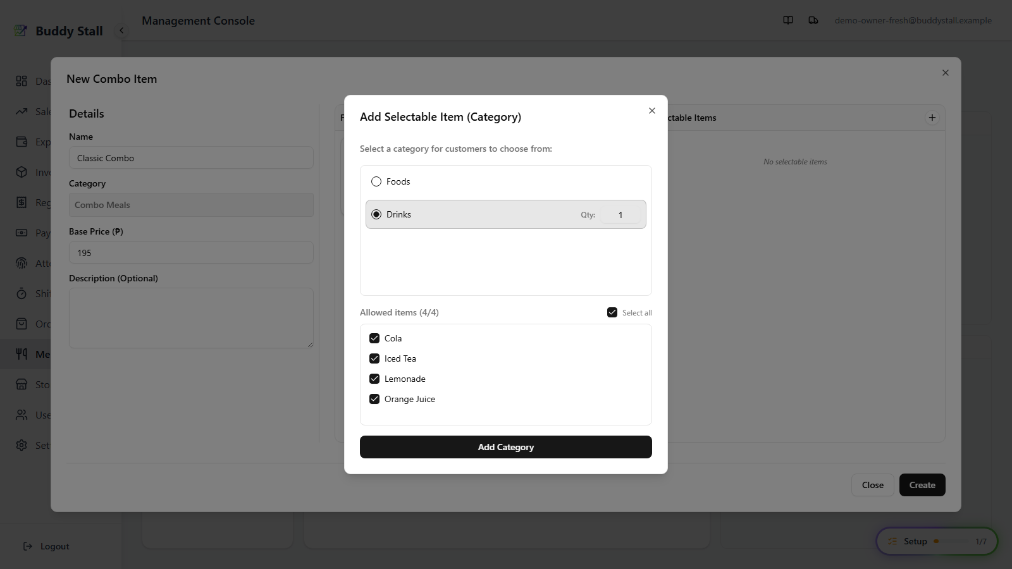Open the documentation book icon
Screen dimensions: 1012x569
[788, 20]
